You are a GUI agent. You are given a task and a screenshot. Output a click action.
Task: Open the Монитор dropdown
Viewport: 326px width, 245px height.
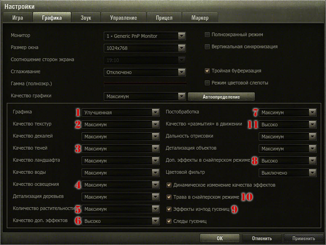point(145,36)
